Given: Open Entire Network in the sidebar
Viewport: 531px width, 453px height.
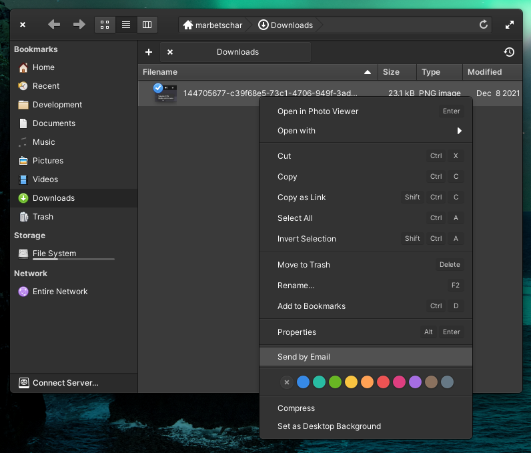Looking at the screenshot, I should coord(59,292).
